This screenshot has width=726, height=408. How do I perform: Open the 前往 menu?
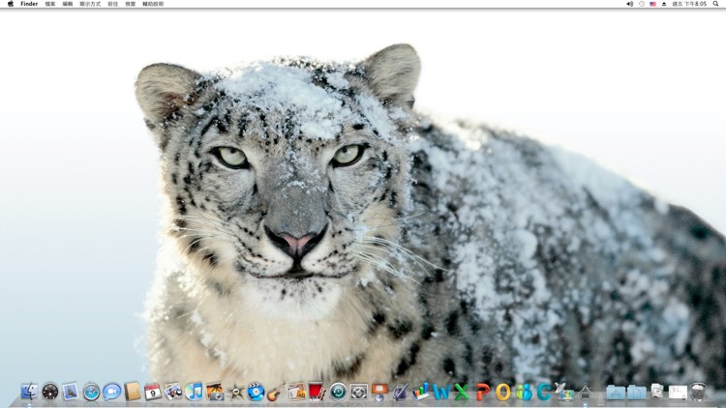click(x=112, y=4)
